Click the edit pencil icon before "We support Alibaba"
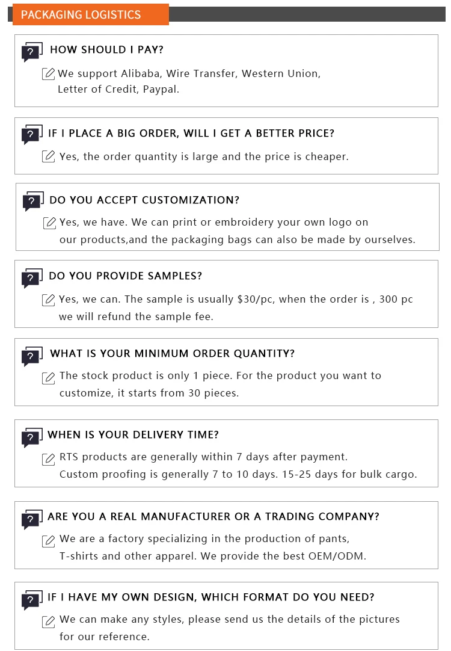 pos(49,74)
